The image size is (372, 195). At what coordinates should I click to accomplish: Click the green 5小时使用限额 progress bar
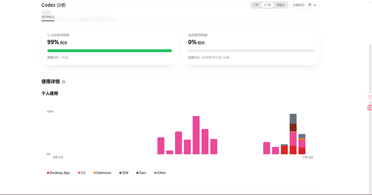pyautogui.click(x=109, y=51)
